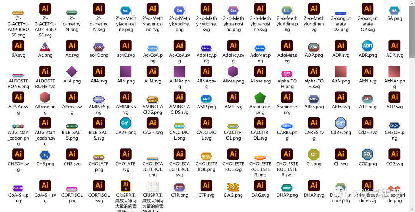Click the 2'-o-Methyladenosine.png Am icon
Viewport: 415px width, 212px height.
[125, 11]
